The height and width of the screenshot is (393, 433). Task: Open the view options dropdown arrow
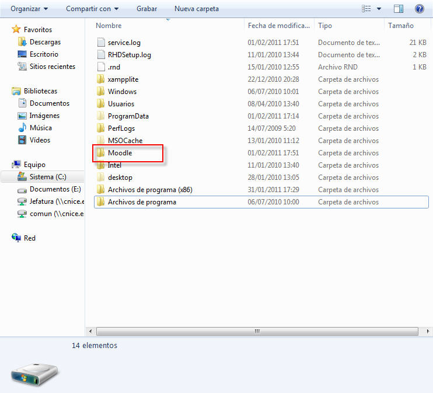pyautogui.click(x=379, y=9)
